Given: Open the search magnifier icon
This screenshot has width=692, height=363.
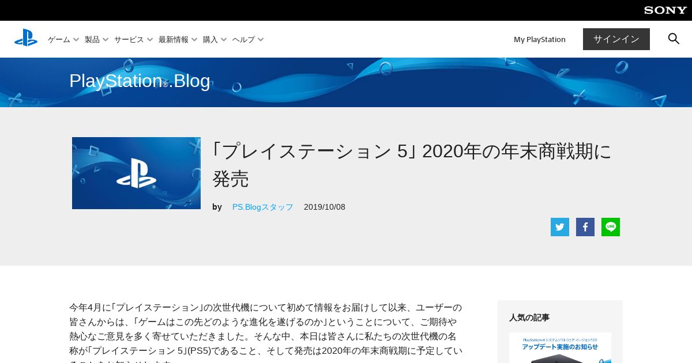Looking at the screenshot, I should point(674,39).
